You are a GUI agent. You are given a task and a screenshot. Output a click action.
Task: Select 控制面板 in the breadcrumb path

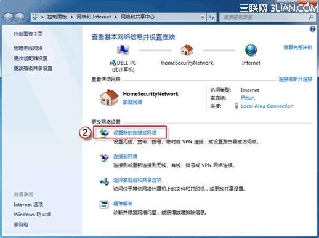57,17
